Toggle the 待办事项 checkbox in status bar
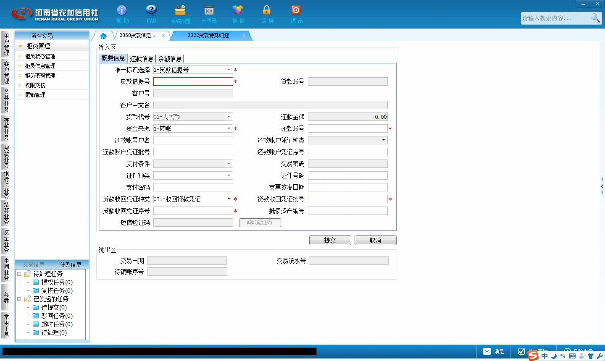The width and height of the screenshot is (605, 361). click(521, 351)
